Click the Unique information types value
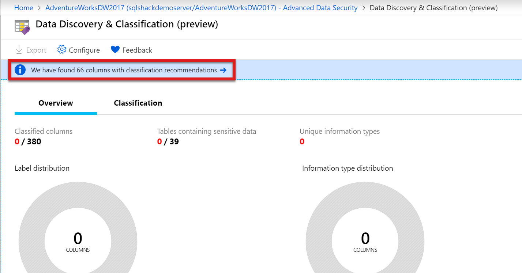522x273 pixels. (x=302, y=141)
